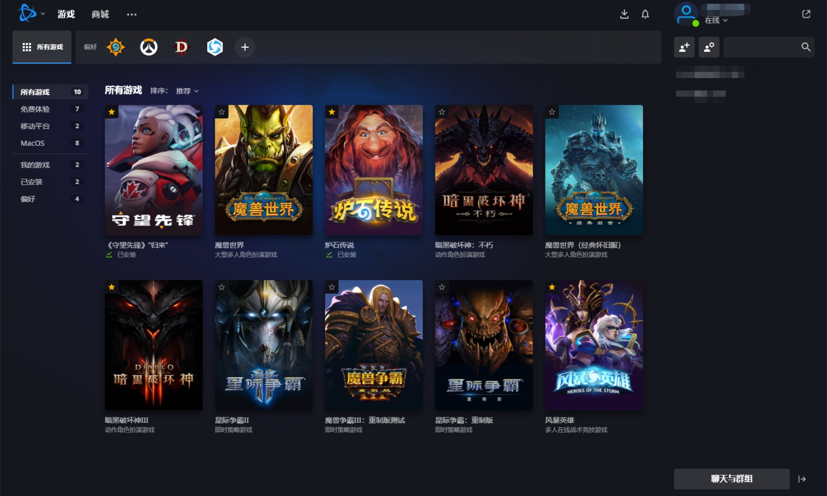Expand the 在线 status dropdown
Screen dimensions: 827x496
click(716, 20)
